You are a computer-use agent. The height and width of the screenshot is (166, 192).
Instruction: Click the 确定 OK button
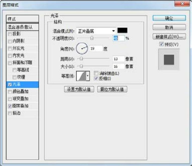pyautogui.click(x=169, y=18)
